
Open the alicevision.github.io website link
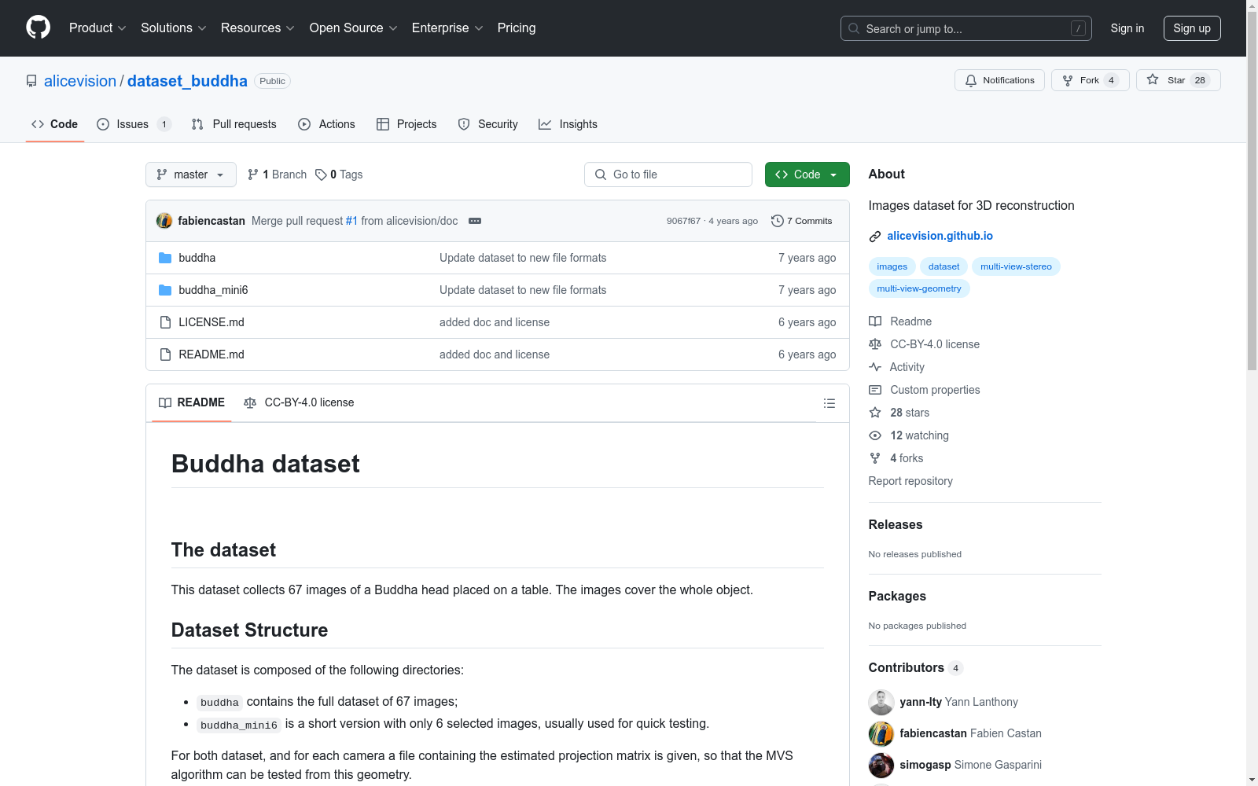click(940, 236)
